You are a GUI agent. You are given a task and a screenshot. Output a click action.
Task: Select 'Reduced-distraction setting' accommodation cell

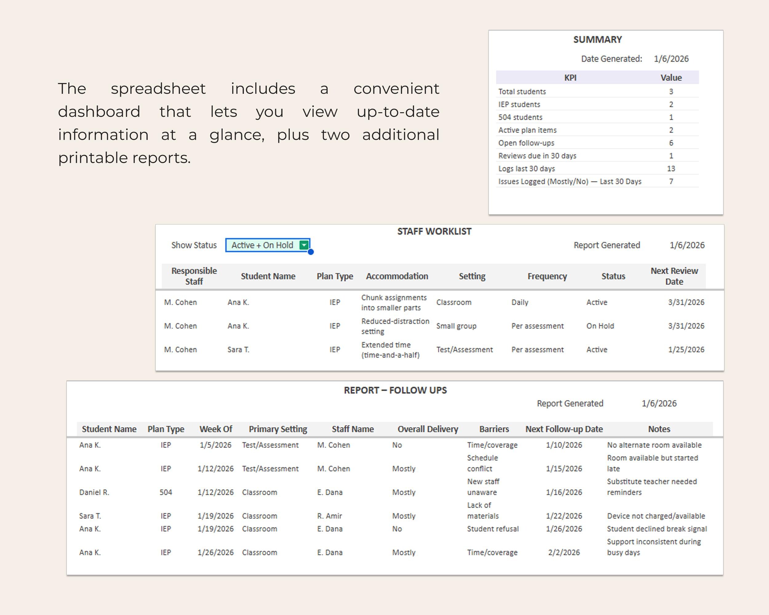tap(395, 326)
